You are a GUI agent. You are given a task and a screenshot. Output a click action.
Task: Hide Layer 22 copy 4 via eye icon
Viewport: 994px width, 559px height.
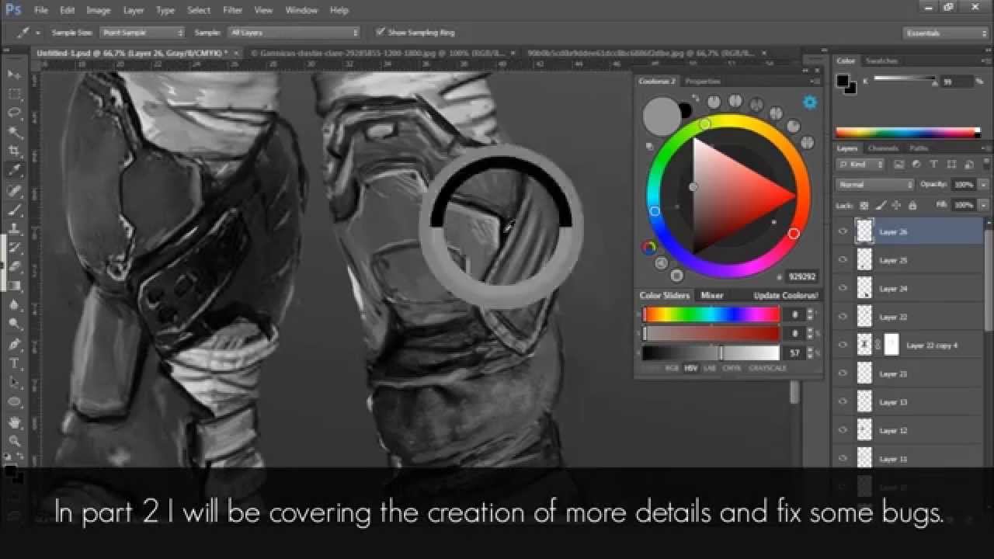pyautogui.click(x=843, y=345)
